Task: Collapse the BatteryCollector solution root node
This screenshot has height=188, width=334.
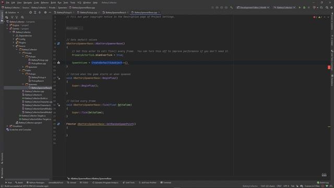Action: 5,22
